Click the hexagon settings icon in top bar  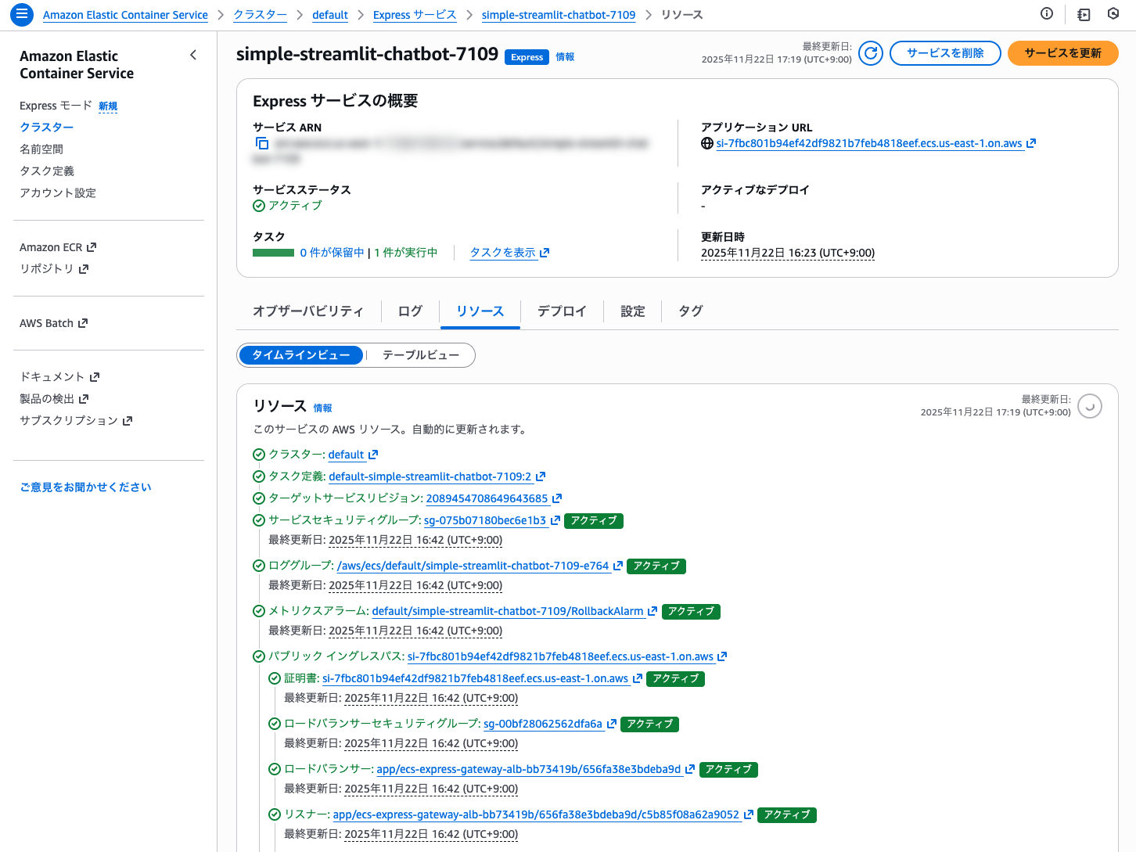(1113, 13)
